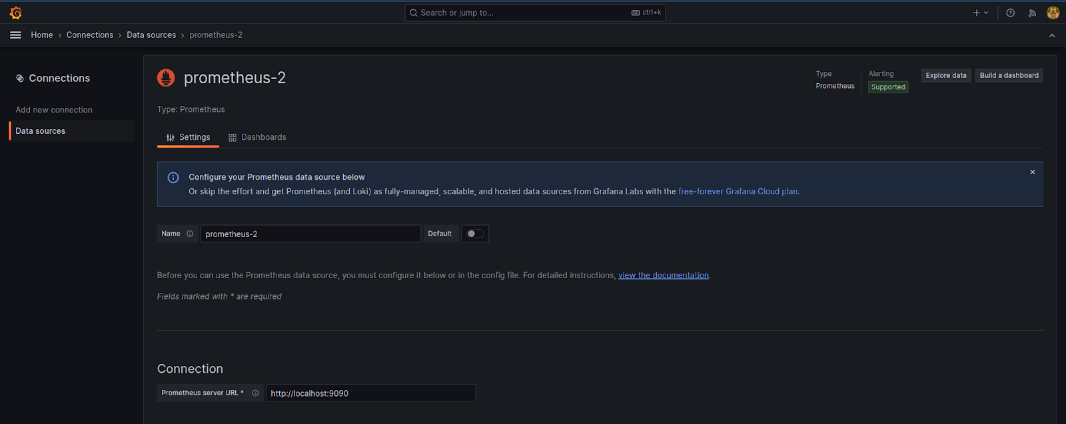Click the Type: Prometheus subtitle
Screen dimensions: 1066x424
(191, 109)
